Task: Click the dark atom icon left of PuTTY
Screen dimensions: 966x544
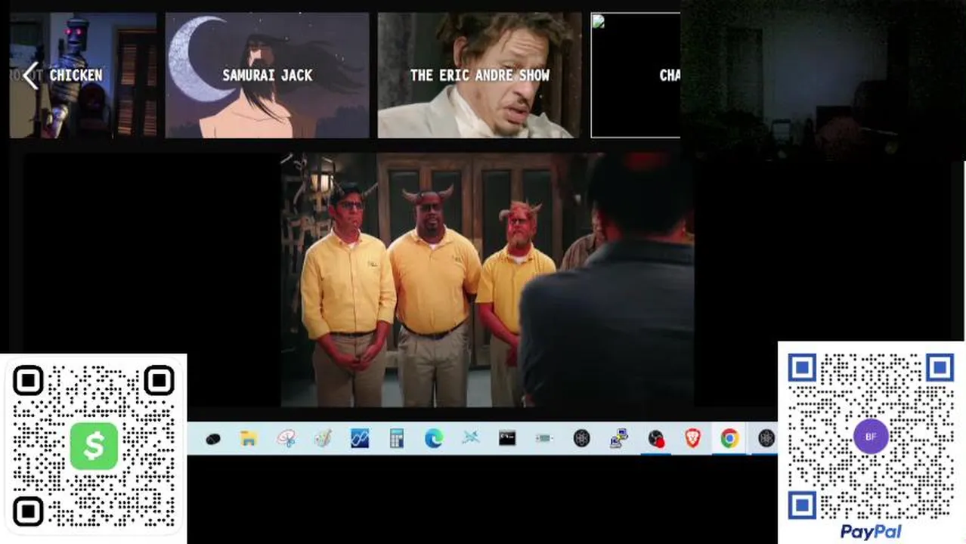Action: point(581,438)
